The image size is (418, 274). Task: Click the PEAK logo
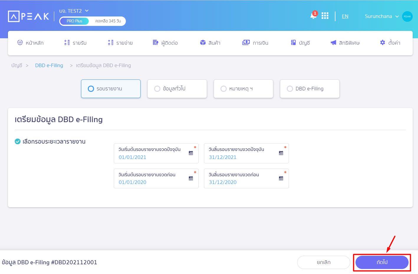pyautogui.click(x=28, y=16)
